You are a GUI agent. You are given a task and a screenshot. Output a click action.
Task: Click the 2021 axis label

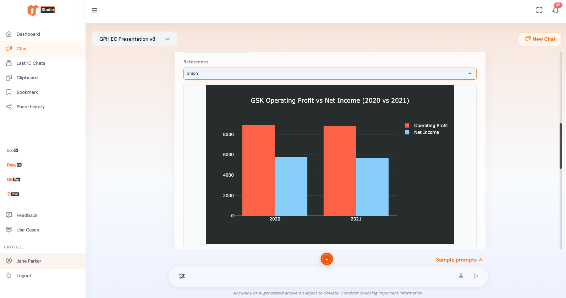[356, 219]
